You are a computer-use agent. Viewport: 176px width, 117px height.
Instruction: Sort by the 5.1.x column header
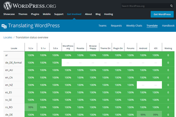(x=43, y=48)
